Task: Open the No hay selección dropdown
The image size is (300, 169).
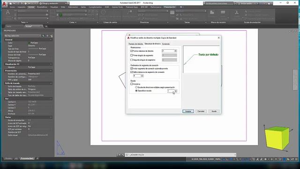Action: tap(22, 36)
